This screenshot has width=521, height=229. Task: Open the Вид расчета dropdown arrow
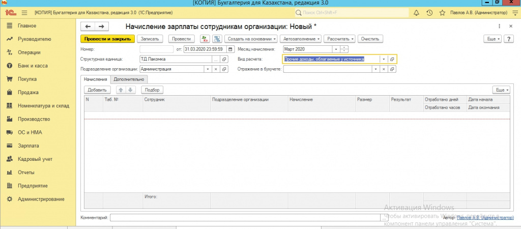[x=384, y=59]
